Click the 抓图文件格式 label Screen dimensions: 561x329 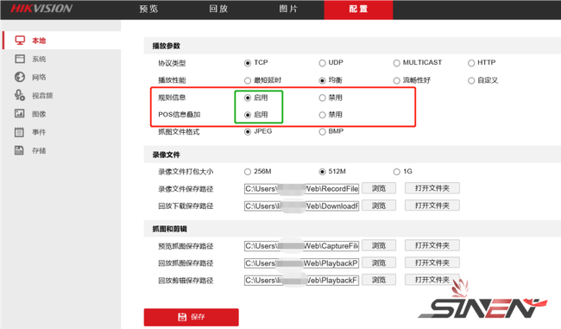(179, 132)
